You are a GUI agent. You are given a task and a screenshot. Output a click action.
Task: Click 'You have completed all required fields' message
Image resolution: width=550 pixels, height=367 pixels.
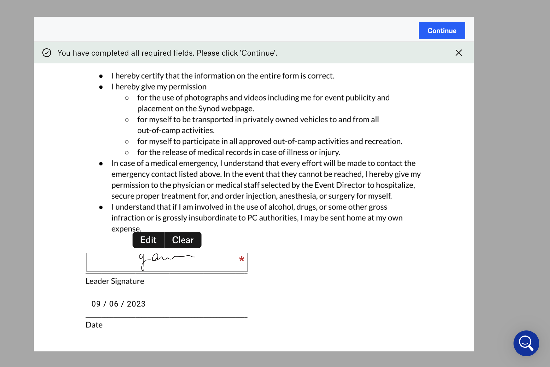pos(167,53)
